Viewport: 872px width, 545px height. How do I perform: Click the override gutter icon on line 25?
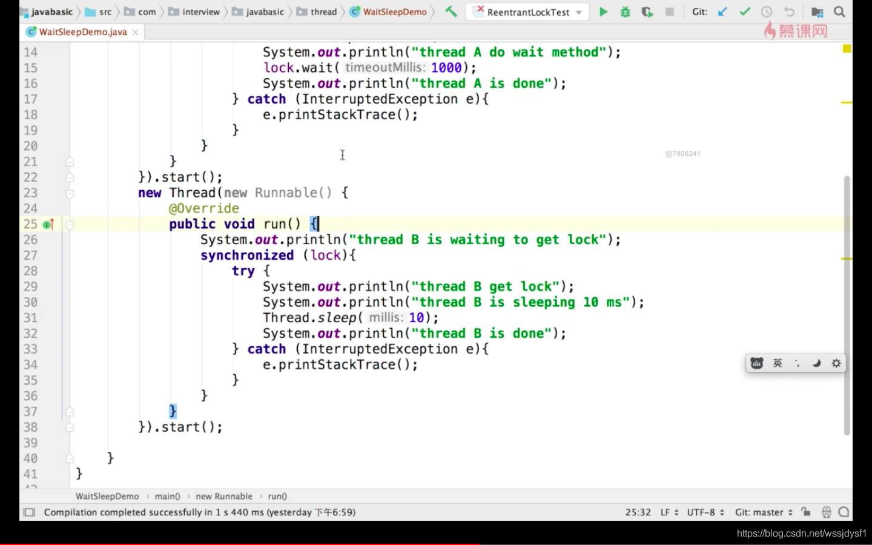49,224
